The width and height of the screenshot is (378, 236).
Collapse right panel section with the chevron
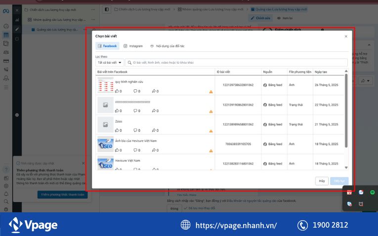click(369, 45)
